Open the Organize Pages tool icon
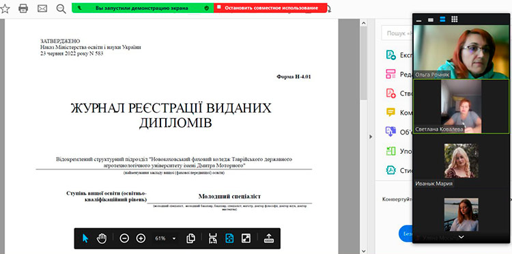Image resolution: width=512 pixels, height=254 pixels. tap(391, 151)
